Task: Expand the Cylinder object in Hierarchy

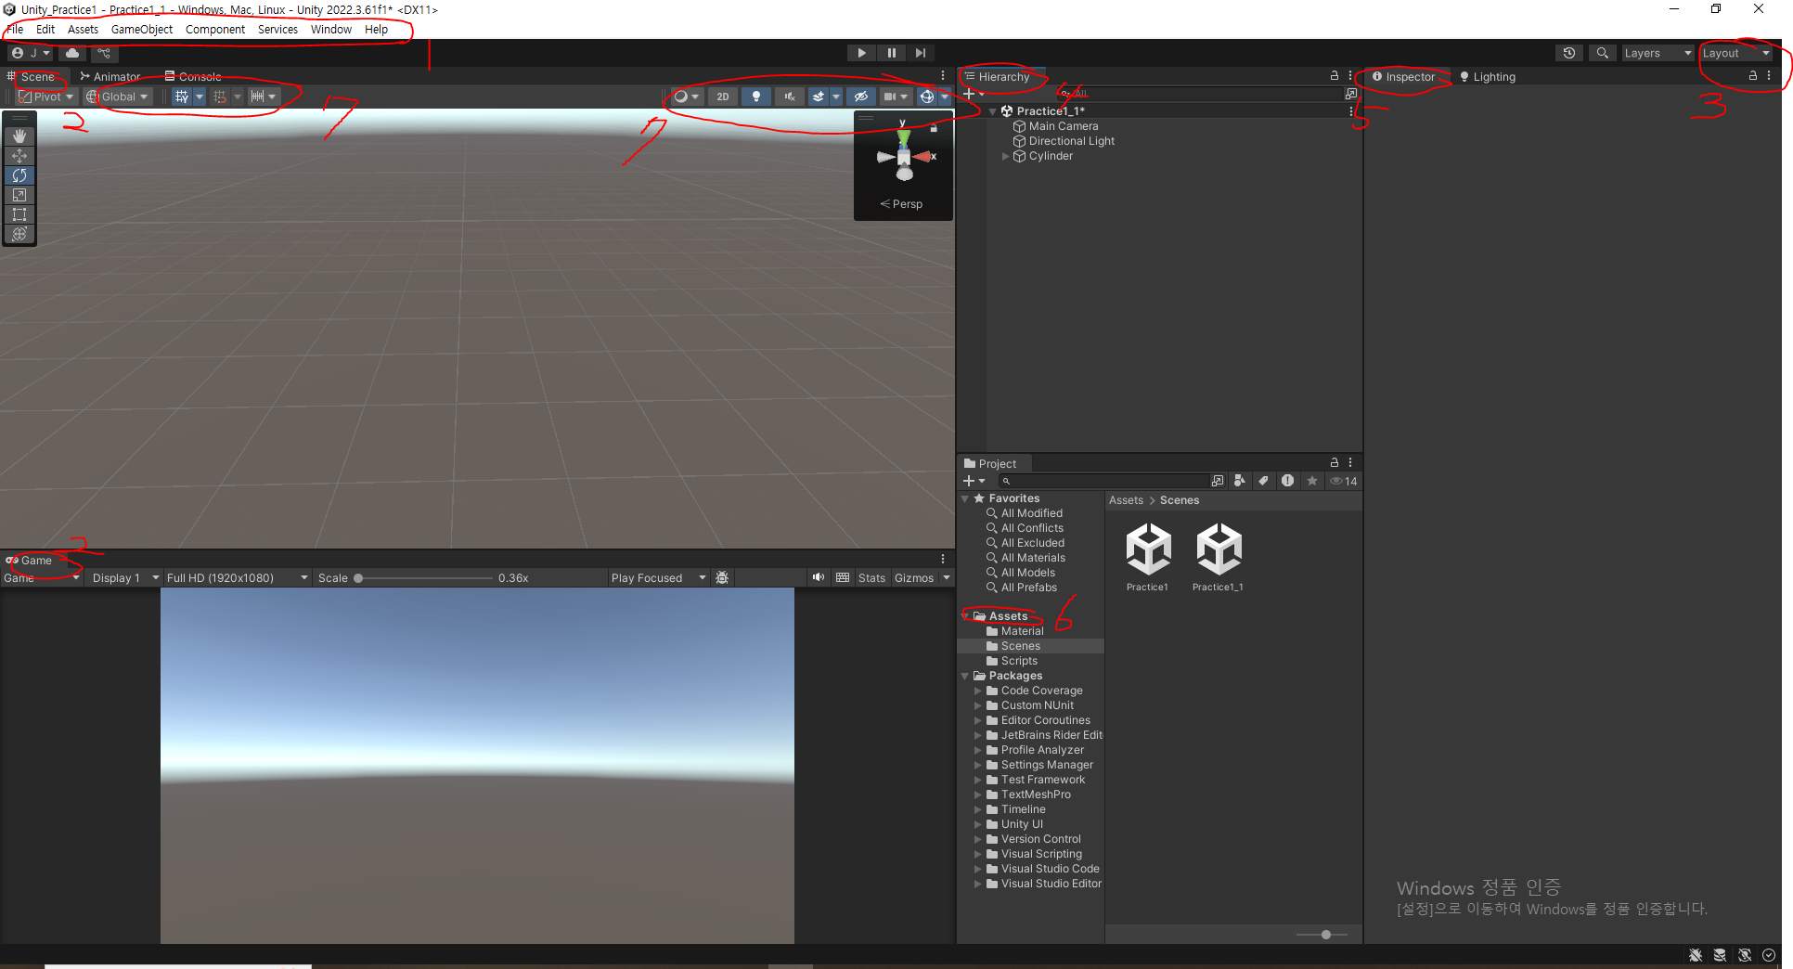Action: tap(1005, 156)
